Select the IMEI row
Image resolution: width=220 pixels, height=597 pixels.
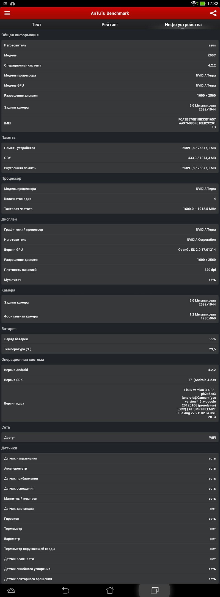pyautogui.click(x=110, y=123)
